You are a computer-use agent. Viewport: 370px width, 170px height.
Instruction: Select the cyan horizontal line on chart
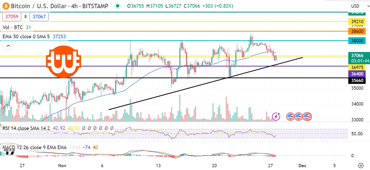pyautogui.click(x=174, y=41)
